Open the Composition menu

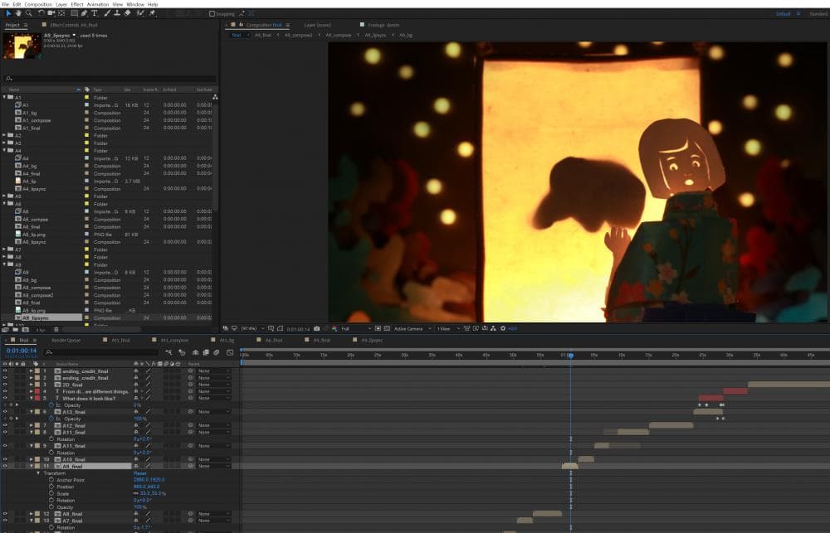38,4
